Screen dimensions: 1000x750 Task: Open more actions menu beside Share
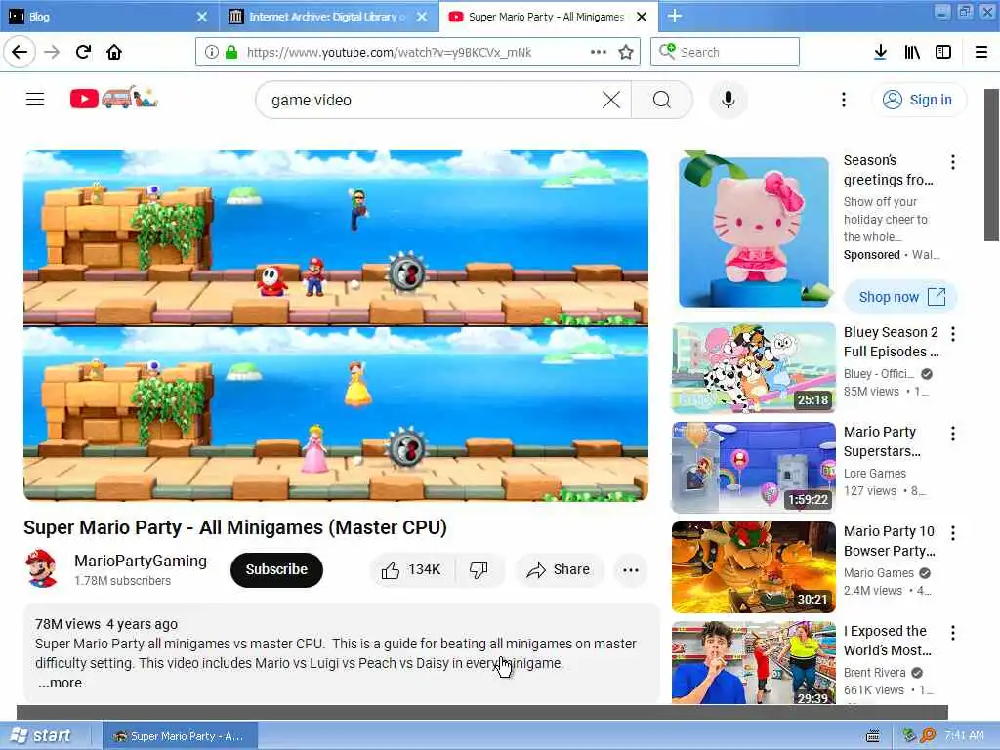[630, 569]
